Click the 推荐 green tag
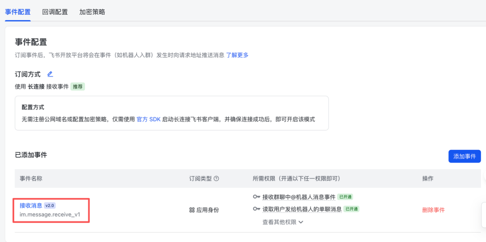This screenshot has width=486, height=242. tap(78, 87)
